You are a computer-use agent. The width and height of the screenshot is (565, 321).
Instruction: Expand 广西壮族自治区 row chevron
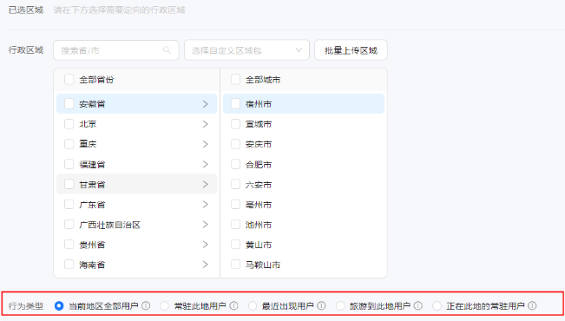pyautogui.click(x=206, y=225)
